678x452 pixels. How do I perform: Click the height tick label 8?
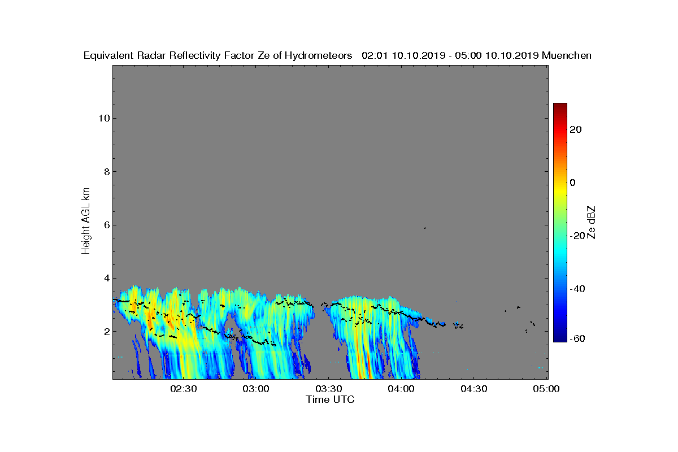106,172
